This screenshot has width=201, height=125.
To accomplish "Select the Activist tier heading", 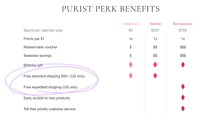I will tap(155, 24).
